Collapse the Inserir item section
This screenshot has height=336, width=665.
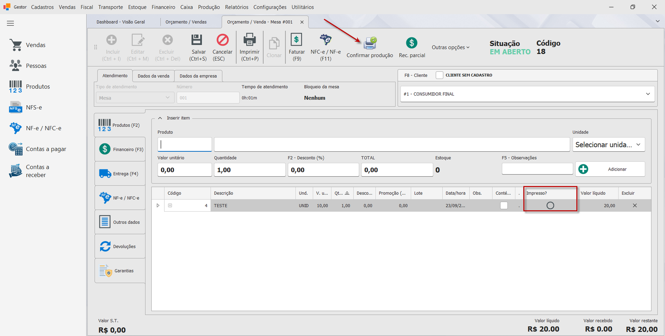160,118
